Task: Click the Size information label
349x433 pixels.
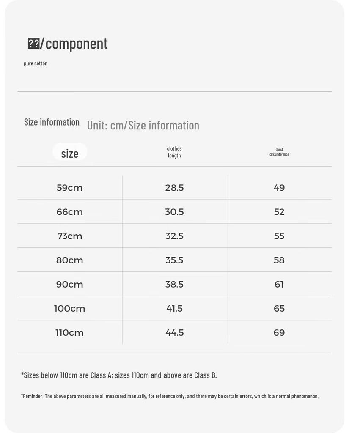Action: [x=52, y=122]
